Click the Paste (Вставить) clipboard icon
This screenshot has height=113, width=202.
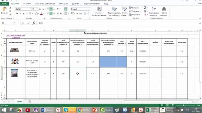5,9
